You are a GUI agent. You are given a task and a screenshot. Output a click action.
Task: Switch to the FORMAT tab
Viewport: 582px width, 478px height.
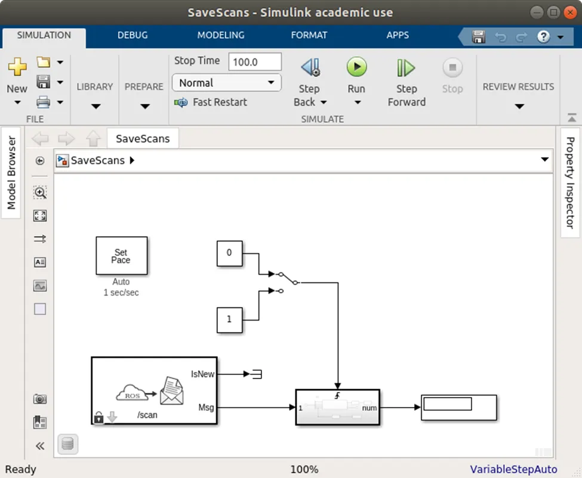point(309,35)
